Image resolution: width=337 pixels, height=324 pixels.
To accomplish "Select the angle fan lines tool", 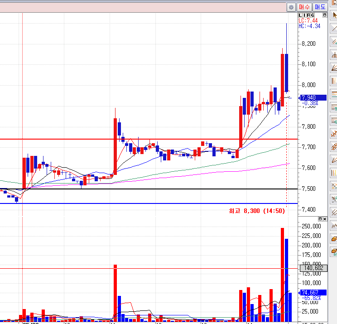I will point(334,68).
